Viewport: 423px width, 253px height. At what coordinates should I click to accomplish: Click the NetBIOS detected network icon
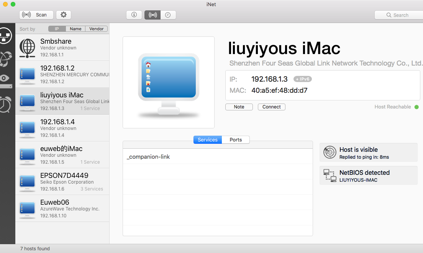[x=330, y=175]
